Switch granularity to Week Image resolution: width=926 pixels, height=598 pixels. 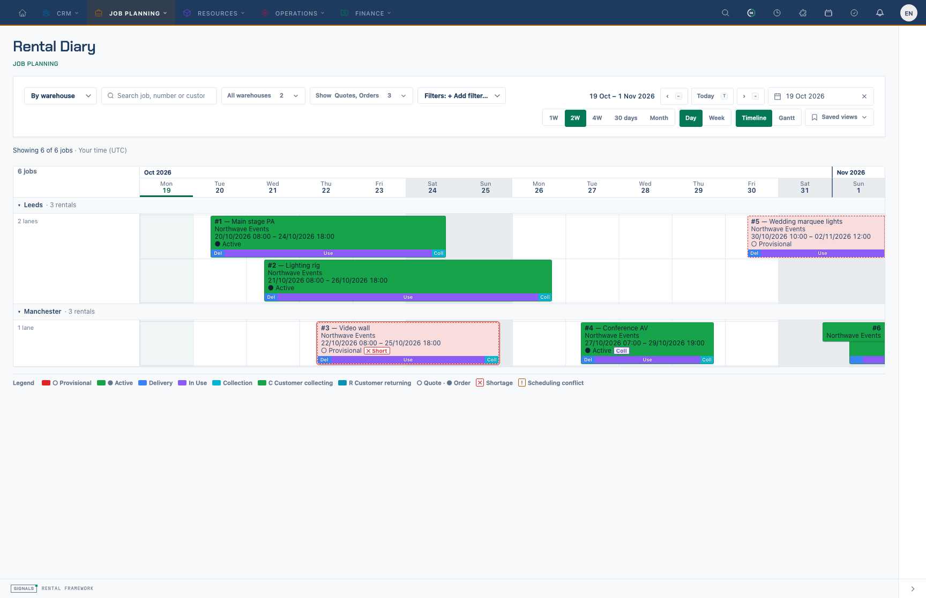coord(716,118)
